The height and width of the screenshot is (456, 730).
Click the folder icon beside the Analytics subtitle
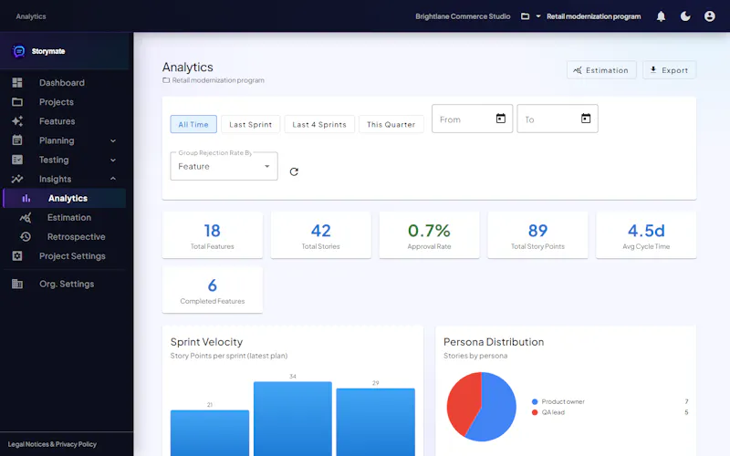pyautogui.click(x=166, y=80)
